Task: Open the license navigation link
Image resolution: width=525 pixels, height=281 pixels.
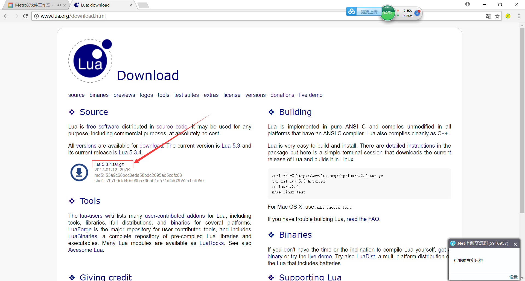Action: [232, 95]
